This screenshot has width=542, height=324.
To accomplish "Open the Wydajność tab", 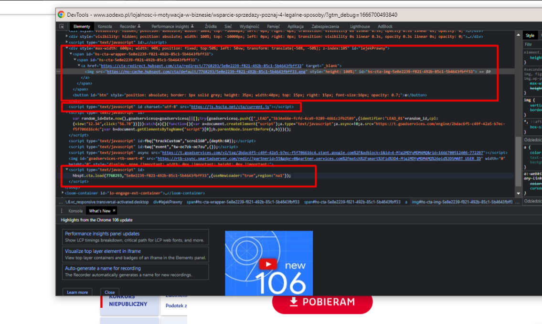I will [249, 26].
